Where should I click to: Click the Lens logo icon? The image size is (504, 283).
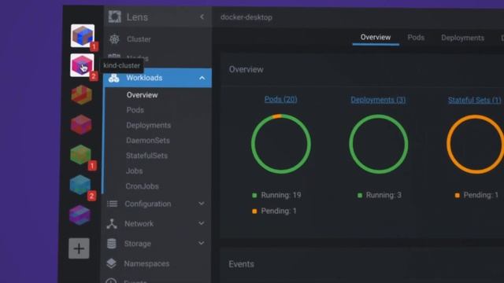pyautogui.click(x=115, y=17)
